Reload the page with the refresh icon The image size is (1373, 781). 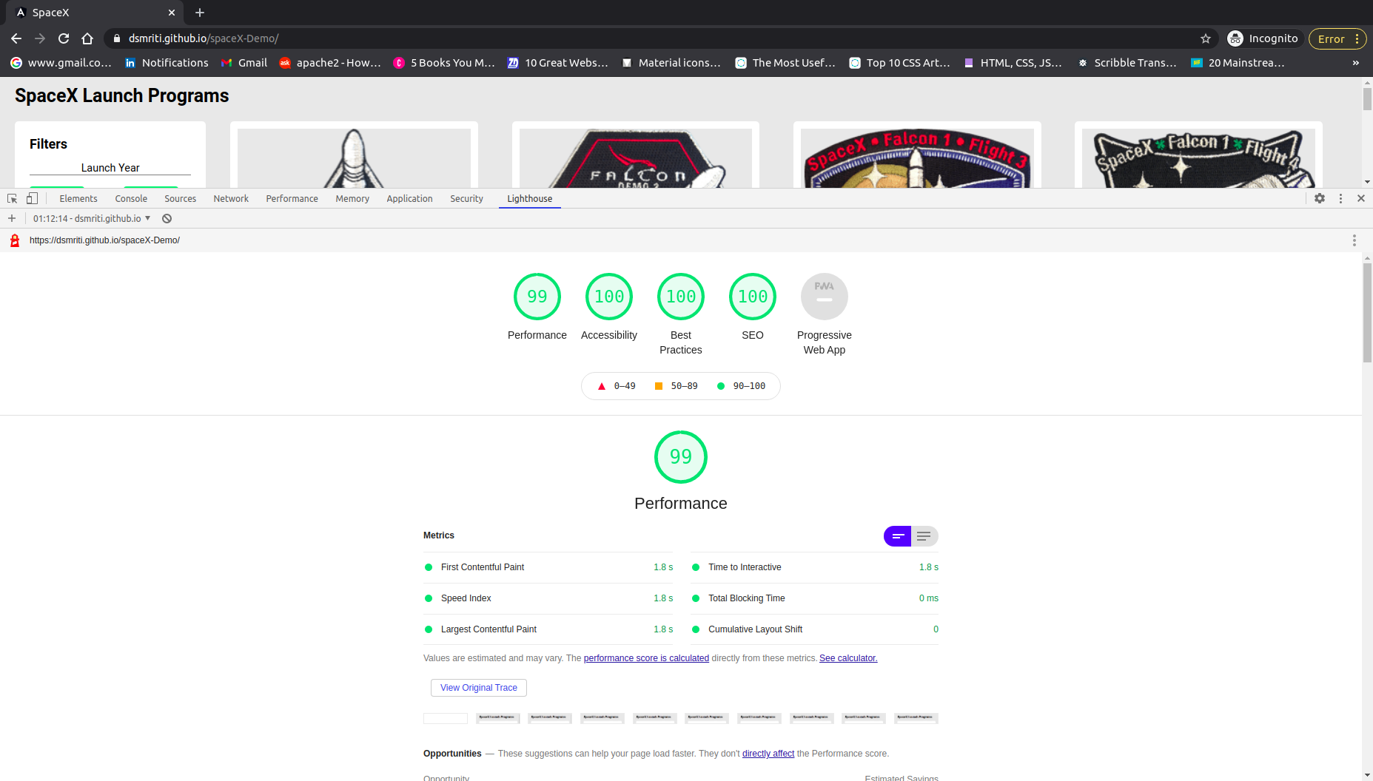point(64,38)
